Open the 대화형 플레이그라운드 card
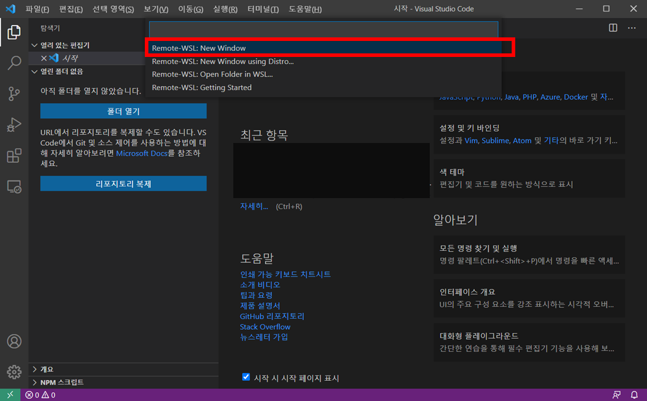Image resolution: width=647 pixels, height=401 pixels. coord(529,342)
